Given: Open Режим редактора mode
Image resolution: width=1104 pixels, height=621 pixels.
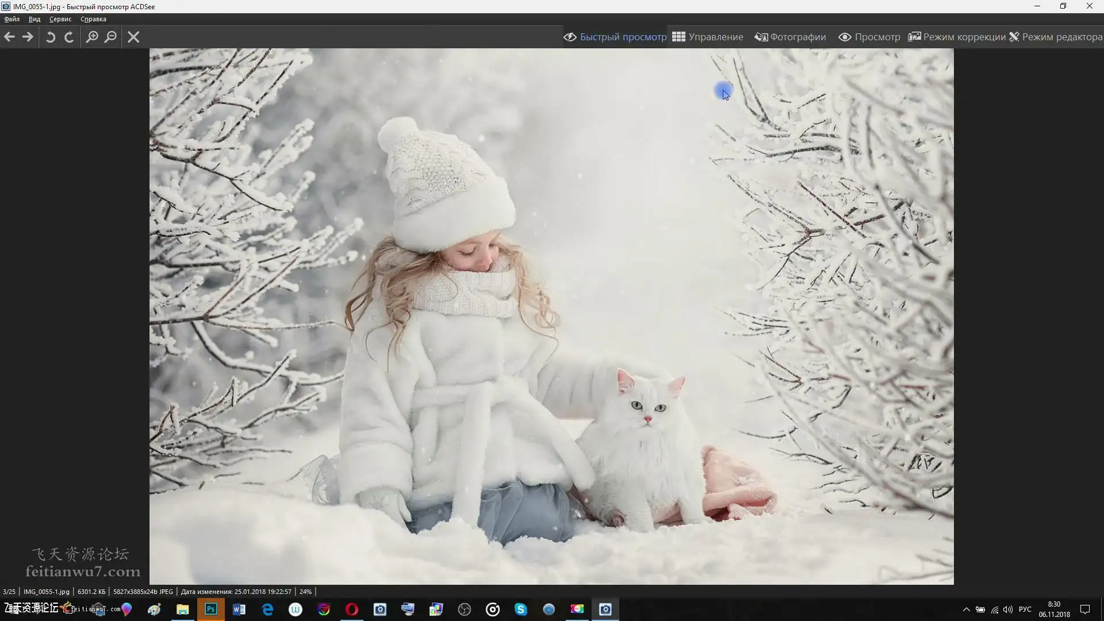Looking at the screenshot, I should click(1056, 37).
